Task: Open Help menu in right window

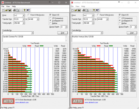Action: (83, 6)
